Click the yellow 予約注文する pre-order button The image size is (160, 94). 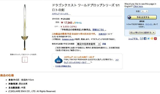tap(142, 17)
